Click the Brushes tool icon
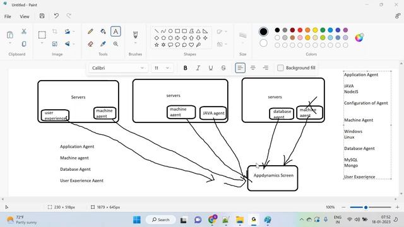The image size is (404, 227). pos(135,35)
